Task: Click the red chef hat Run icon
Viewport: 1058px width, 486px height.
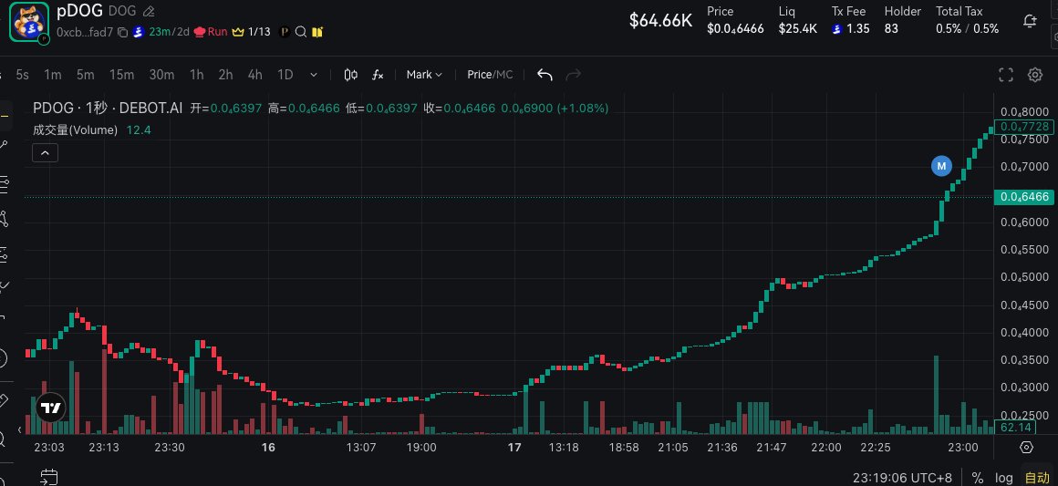Action: pos(199,32)
